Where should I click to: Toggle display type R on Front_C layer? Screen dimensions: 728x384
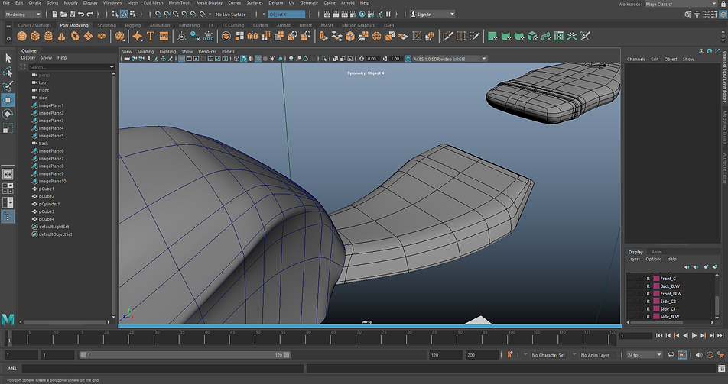(648, 279)
